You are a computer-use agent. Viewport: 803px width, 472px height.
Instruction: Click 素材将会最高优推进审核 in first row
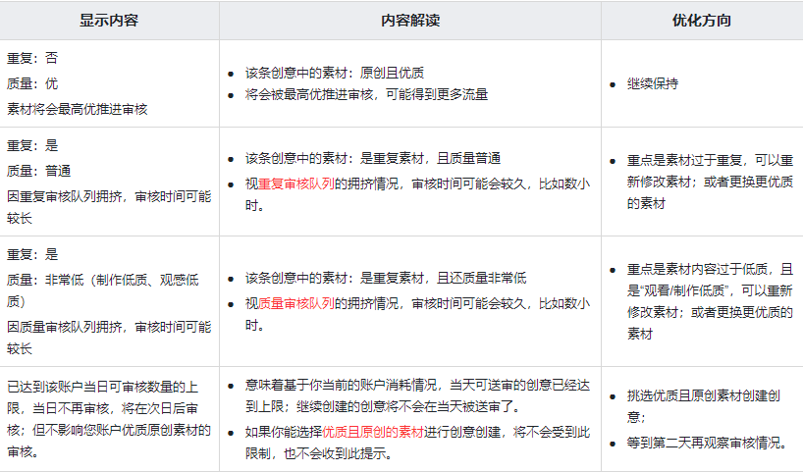(x=77, y=109)
